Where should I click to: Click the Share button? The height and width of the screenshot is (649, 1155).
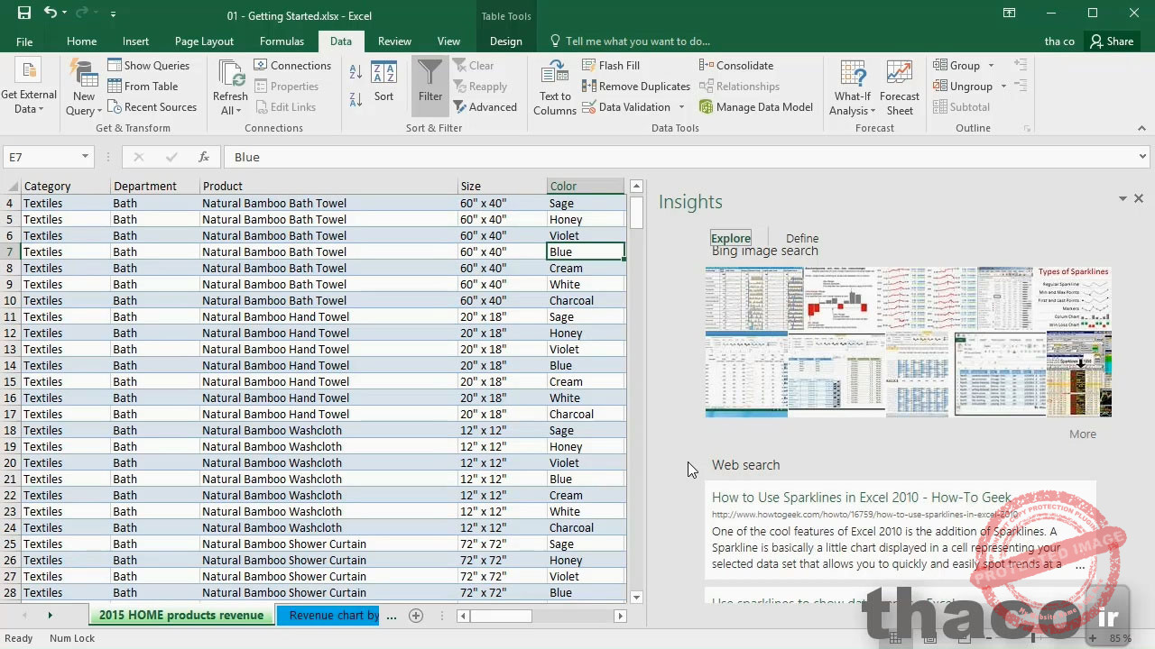click(x=1112, y=41)
